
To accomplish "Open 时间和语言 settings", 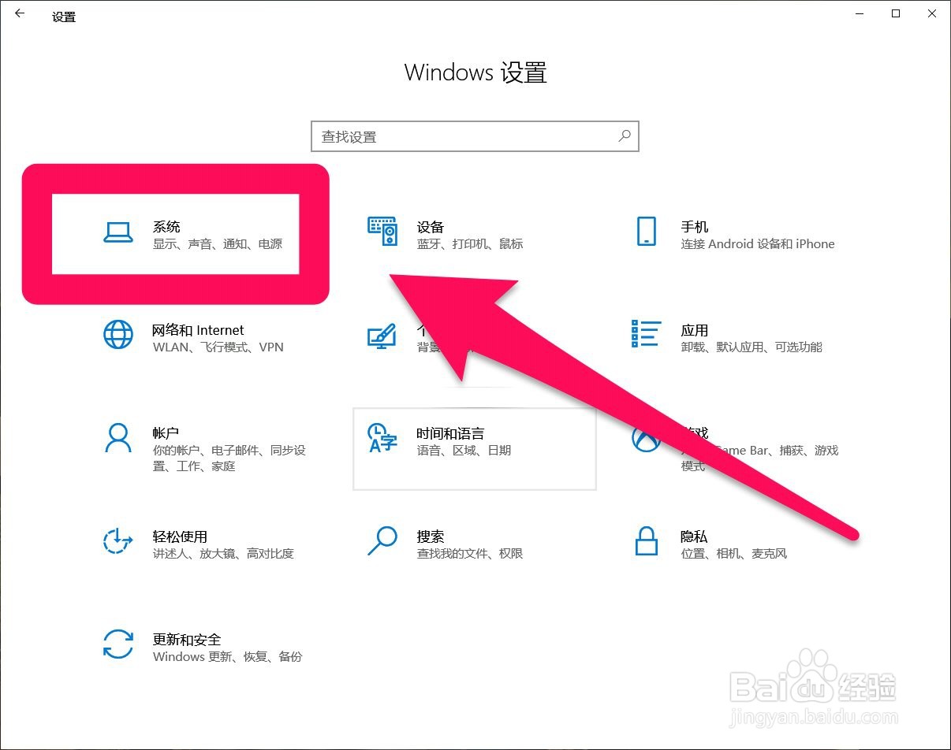I will point(475,449).
